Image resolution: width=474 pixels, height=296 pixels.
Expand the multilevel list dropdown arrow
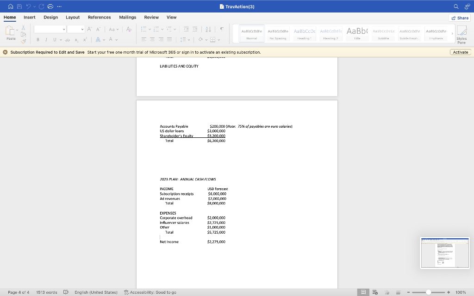[x=175, y=29]
